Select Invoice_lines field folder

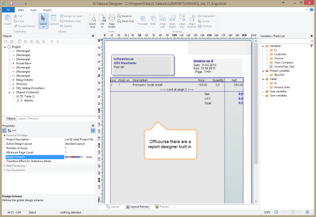click(x=282, y=87)
